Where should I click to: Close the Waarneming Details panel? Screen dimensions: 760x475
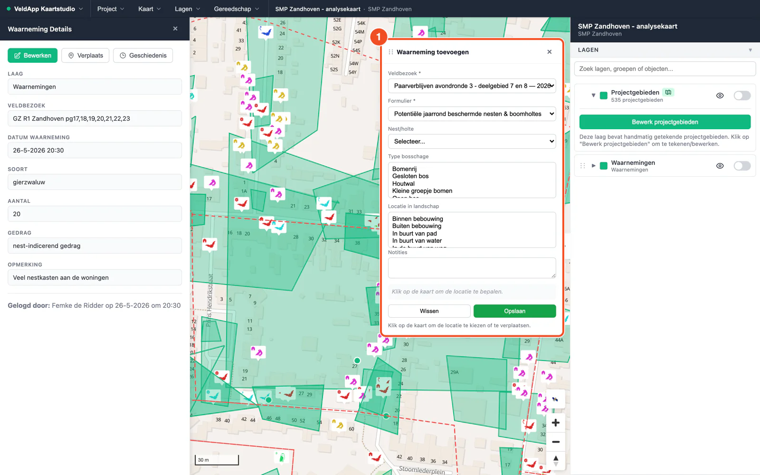[x=175, y=29]
